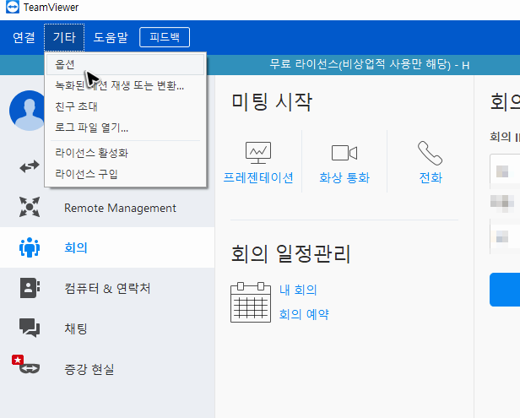The image size is (520, 418).
Task: Open the 연결 menu
Action: [24, 37]
